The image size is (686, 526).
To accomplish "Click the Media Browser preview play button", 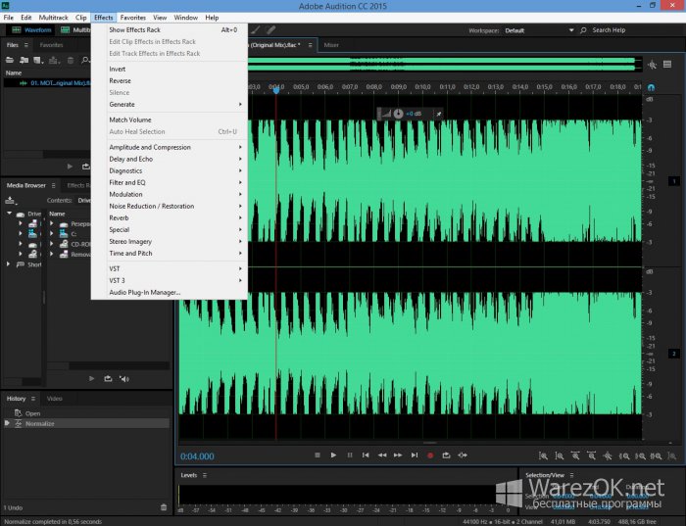I will (x=91, y=379).
